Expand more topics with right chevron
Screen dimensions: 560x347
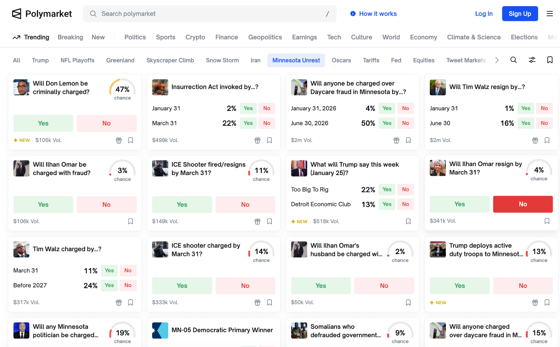[x=497, y=60]
